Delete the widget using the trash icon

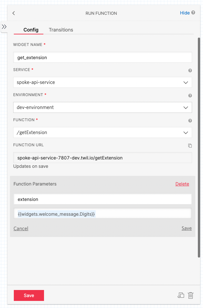tap(190, 295)
